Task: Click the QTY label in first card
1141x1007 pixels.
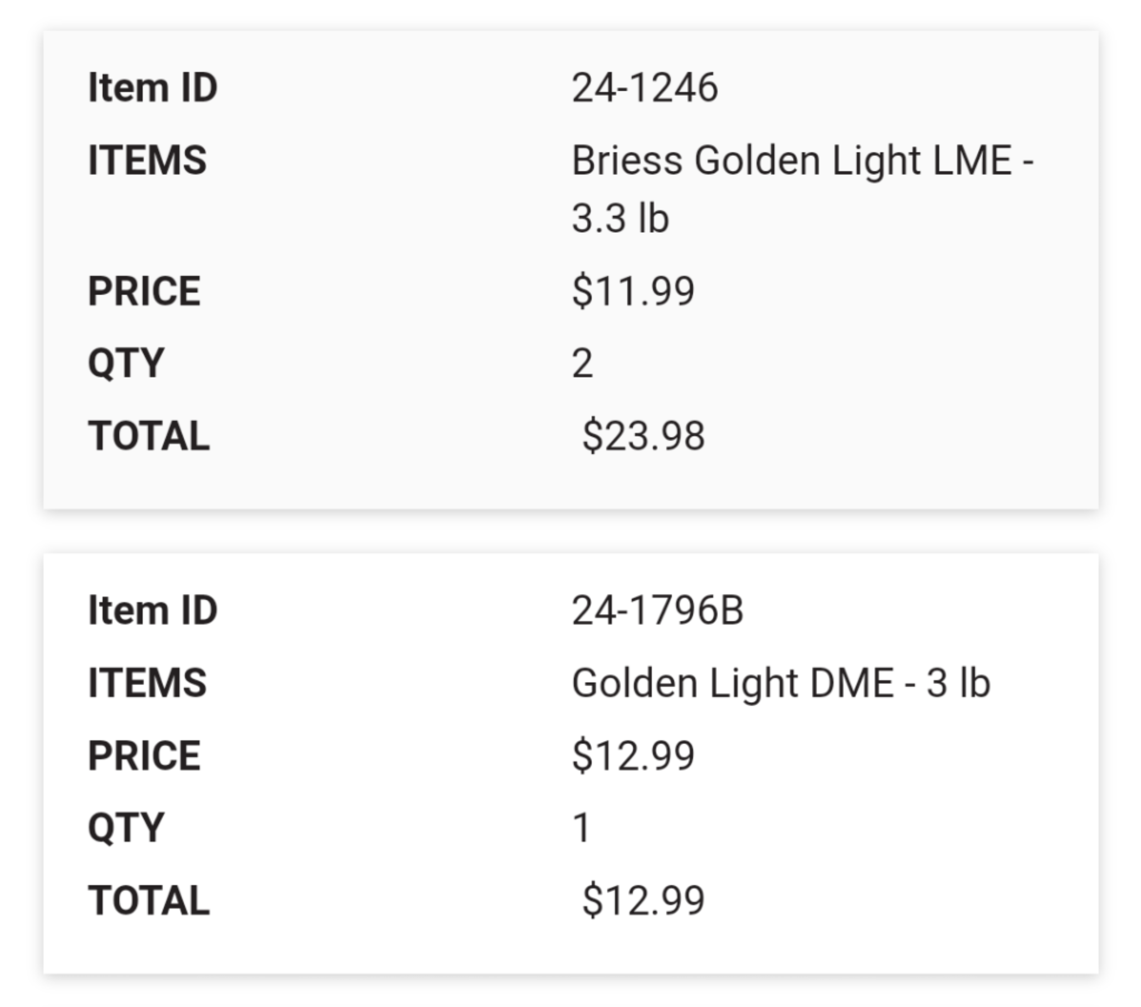Action: click(x=126, y=363)
